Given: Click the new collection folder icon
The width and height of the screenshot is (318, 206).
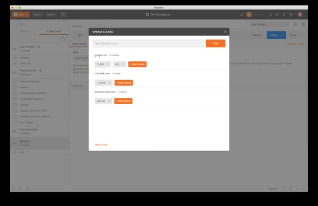Looking at the screenshot, I should tap(63, 39).
